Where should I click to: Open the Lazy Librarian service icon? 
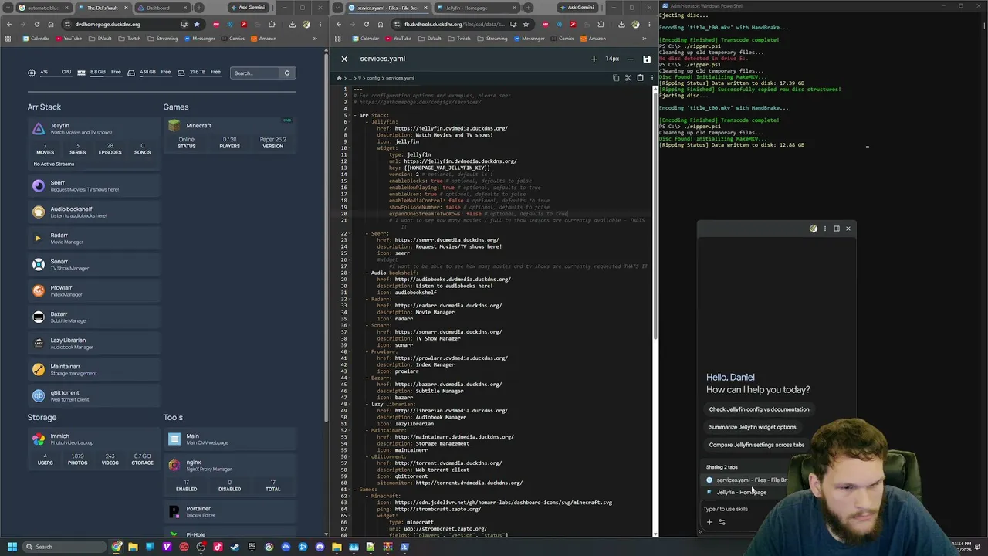point(39,344)
